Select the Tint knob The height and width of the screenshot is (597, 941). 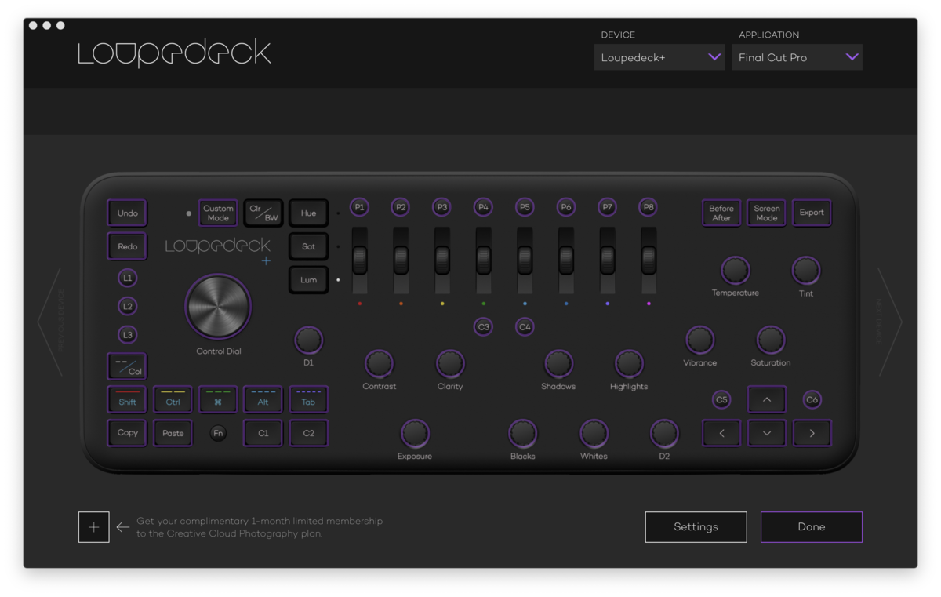pyautogui.click(x=806, y=271)
